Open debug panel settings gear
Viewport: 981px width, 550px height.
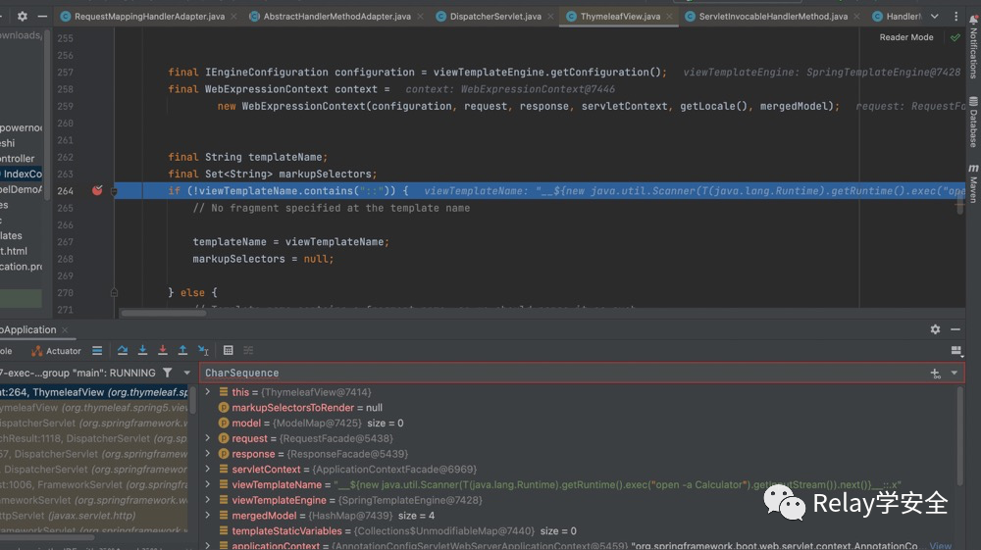point(935,329)
